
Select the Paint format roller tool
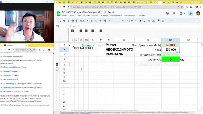point(77,21)
